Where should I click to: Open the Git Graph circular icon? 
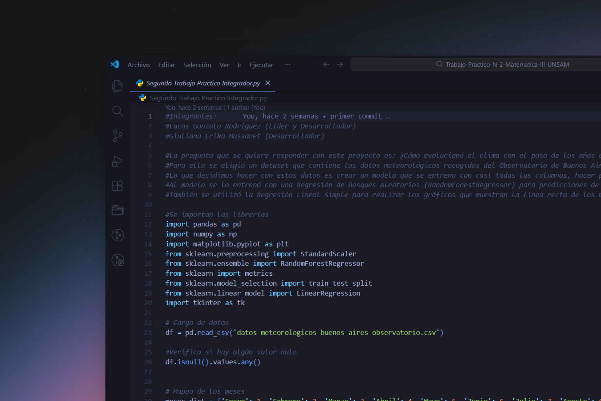pyautogui.click(x=117, y=235)
